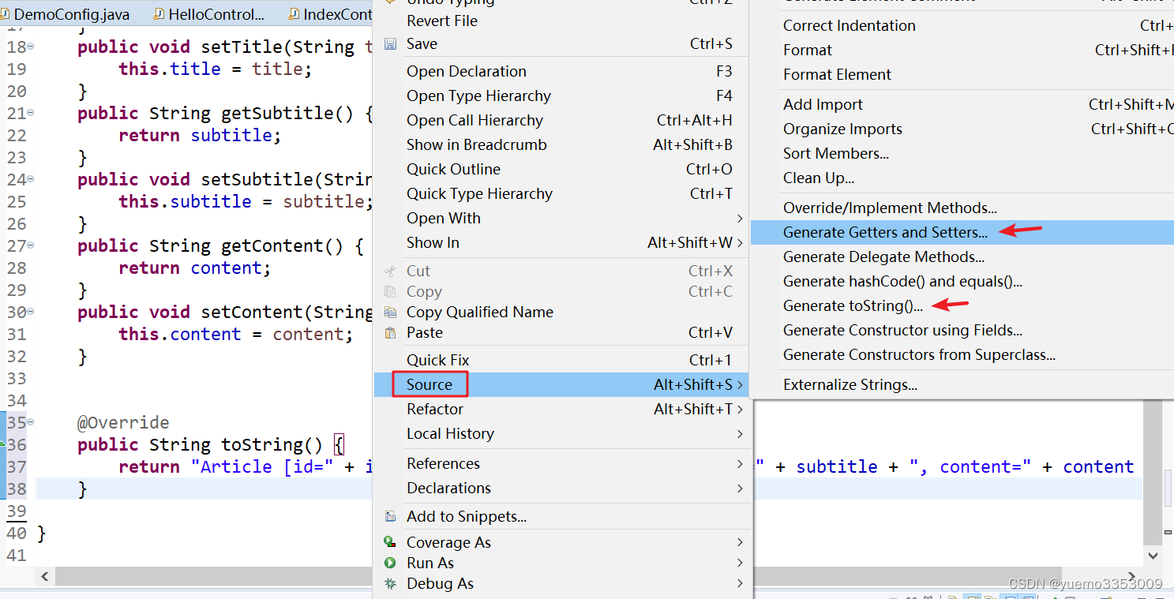The image size is (1174, 599).
Task: Click the horizontal scrollbar left arrow
Action: coord(45,577)
